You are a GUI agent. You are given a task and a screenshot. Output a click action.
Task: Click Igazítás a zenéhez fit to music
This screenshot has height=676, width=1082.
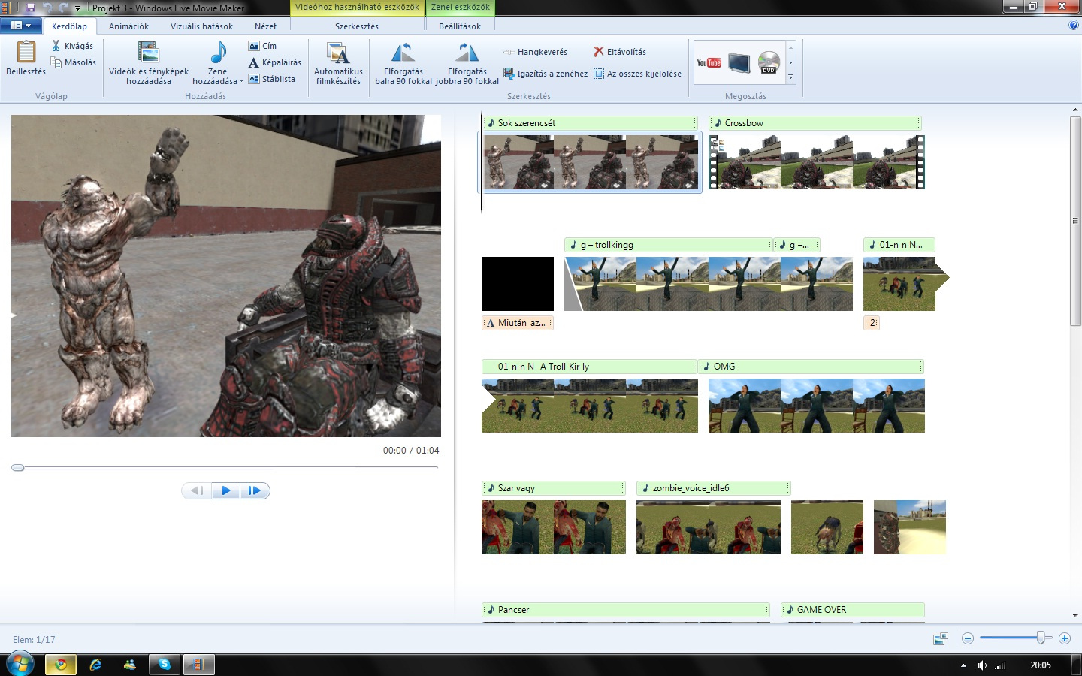[x=546, y=74]
